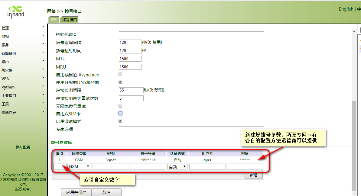Switch to the 状态 tab
The height and width of the screenshot is (196, 361).
coord(54,19)
